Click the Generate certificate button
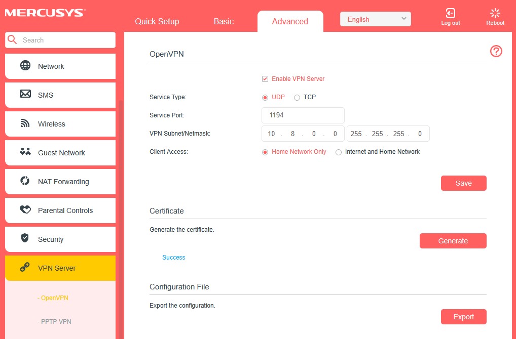The width and height of the screenshot is (516, 339). (453, 240)
